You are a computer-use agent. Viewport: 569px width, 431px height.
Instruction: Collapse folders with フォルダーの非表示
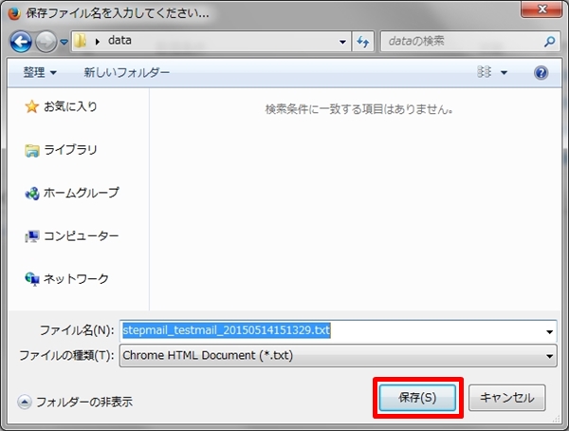pos(75,402)
